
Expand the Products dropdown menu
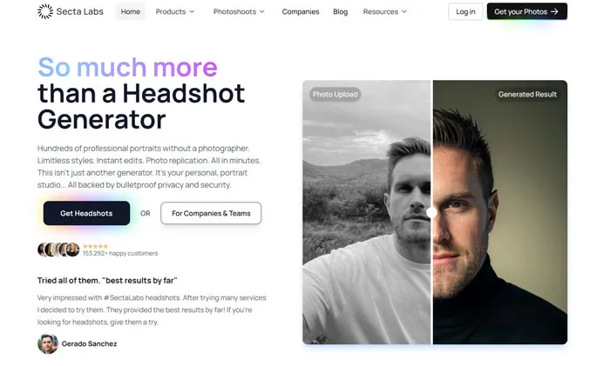pyautogui.click(x=174, y=12)
